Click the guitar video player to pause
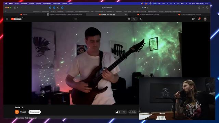Screen dimensions: 219x123 (107, 63)
